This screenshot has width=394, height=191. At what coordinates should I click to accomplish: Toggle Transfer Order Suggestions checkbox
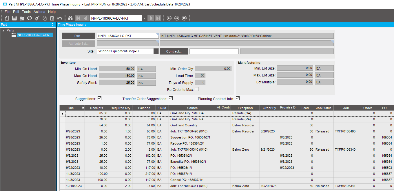171,98
